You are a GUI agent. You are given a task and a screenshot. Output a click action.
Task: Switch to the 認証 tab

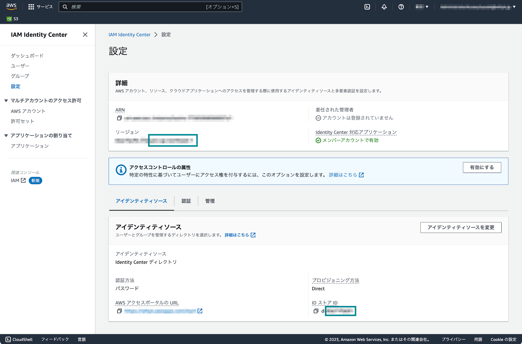[186, 201]
